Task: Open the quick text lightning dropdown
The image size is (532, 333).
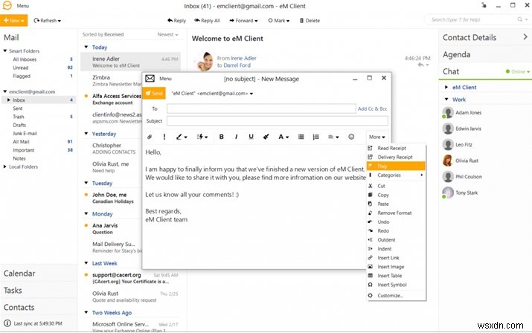Action: 202,137
